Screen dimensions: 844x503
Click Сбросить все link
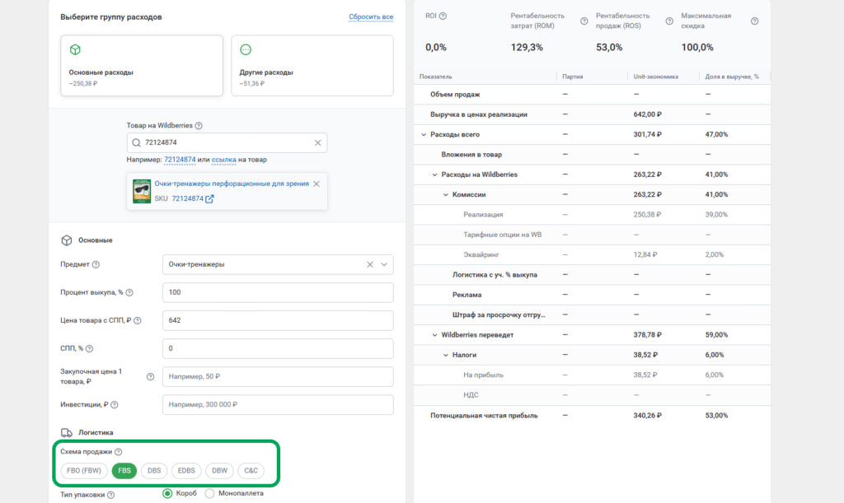[371, 16]
